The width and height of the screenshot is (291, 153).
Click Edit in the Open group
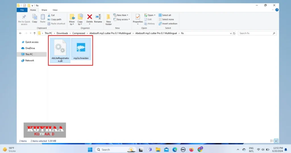pyautogui.click(x=148, y=19)
